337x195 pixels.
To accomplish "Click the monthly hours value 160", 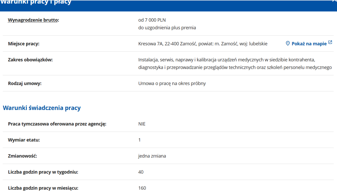I will click(142, 188).
